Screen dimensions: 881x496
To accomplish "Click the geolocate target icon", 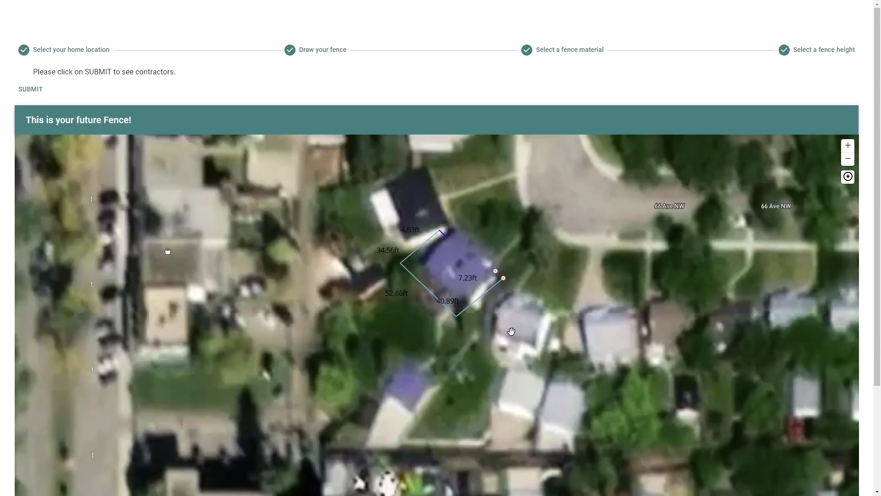I will (x=848, y=177).
